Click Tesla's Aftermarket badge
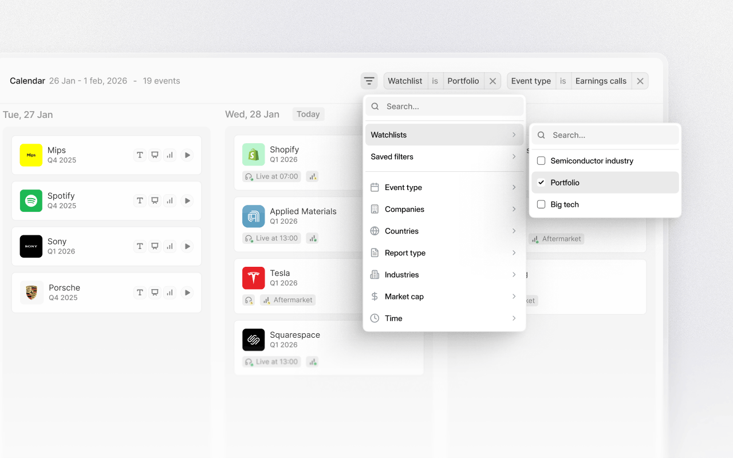 click(x=287, y=300)
